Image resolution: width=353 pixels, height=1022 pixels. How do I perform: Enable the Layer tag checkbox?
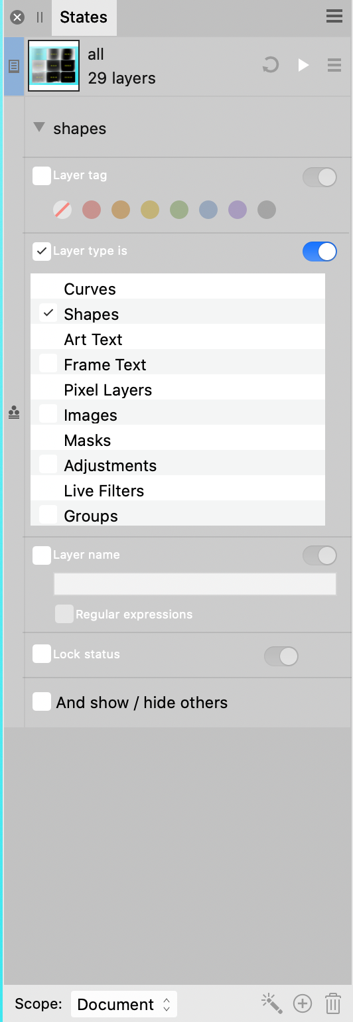pos(42,176)
